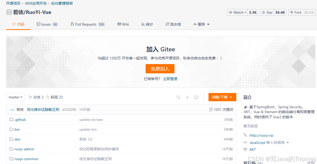Open the MIT license link

tap(253, 150)
